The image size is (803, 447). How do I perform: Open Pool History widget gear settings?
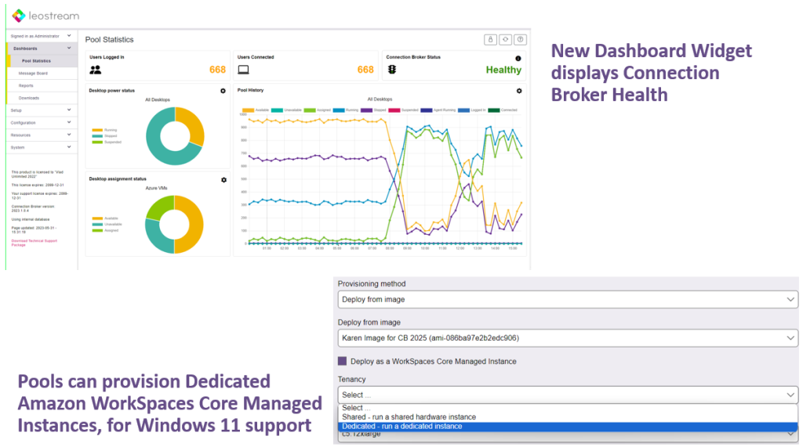click(x=518, y=91)
